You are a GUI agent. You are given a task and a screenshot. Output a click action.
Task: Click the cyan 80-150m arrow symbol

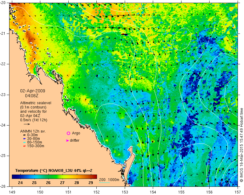(24, 142)
